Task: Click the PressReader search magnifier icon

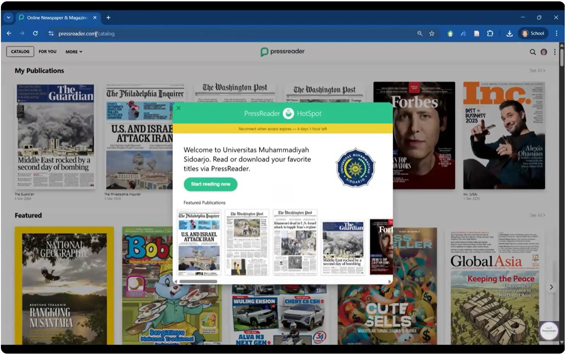Action: click(x=533, y=52)
